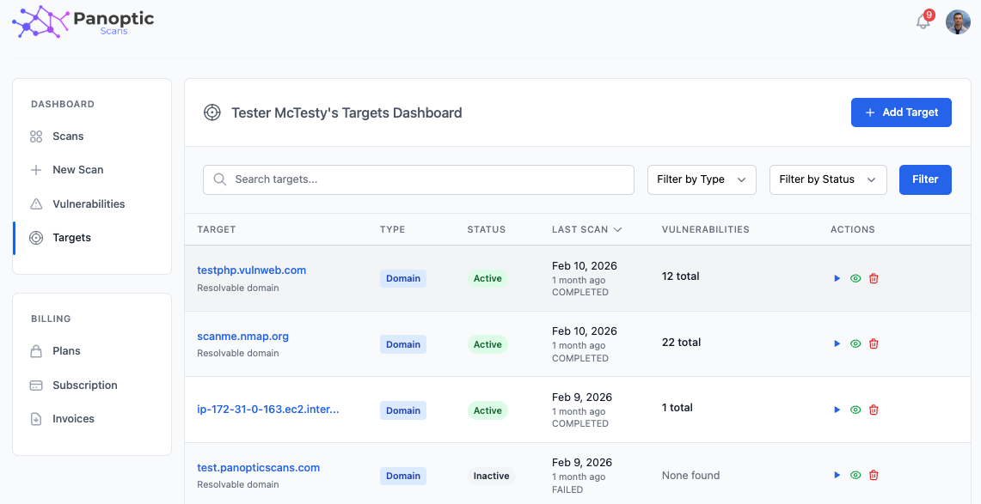The image size is (981, 504).
Task: Open the notification bell
Action: [x=923, y=21]
